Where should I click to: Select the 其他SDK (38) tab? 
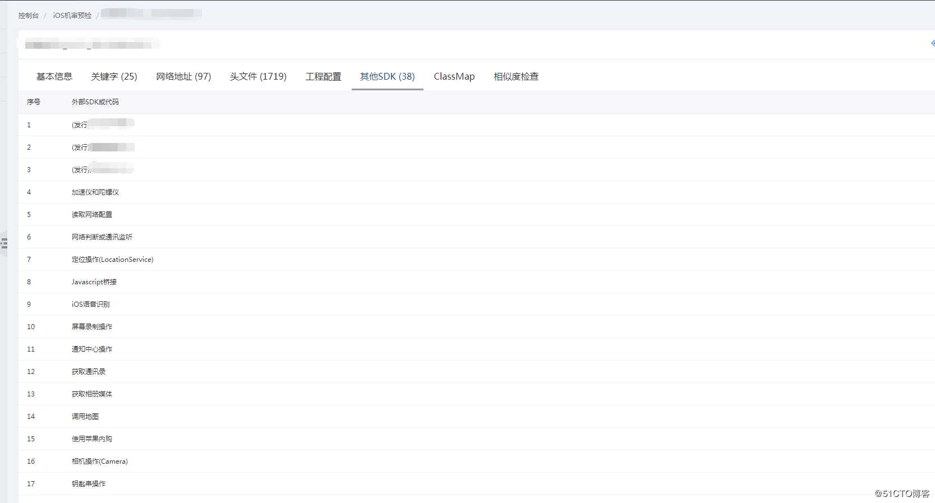tap(387, 76)
